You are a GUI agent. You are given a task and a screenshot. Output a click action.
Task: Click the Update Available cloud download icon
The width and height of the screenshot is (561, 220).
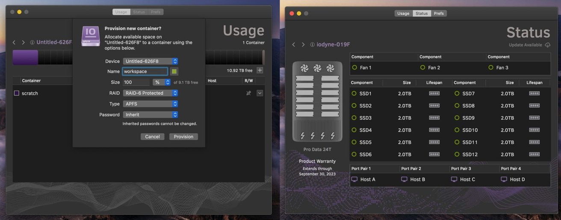click(x=547, y=45)
